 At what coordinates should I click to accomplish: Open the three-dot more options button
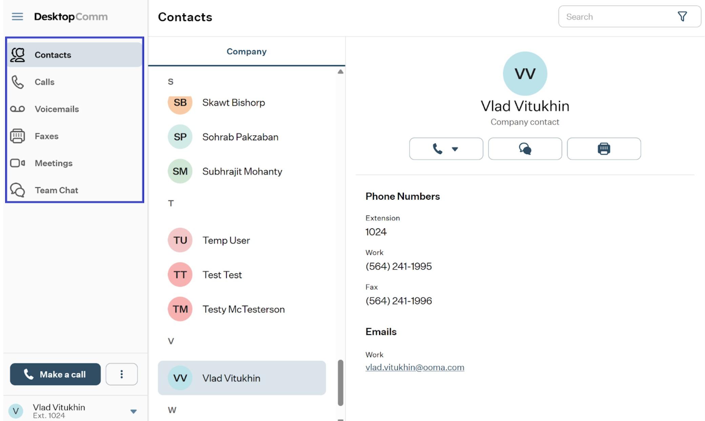(121, 374)
